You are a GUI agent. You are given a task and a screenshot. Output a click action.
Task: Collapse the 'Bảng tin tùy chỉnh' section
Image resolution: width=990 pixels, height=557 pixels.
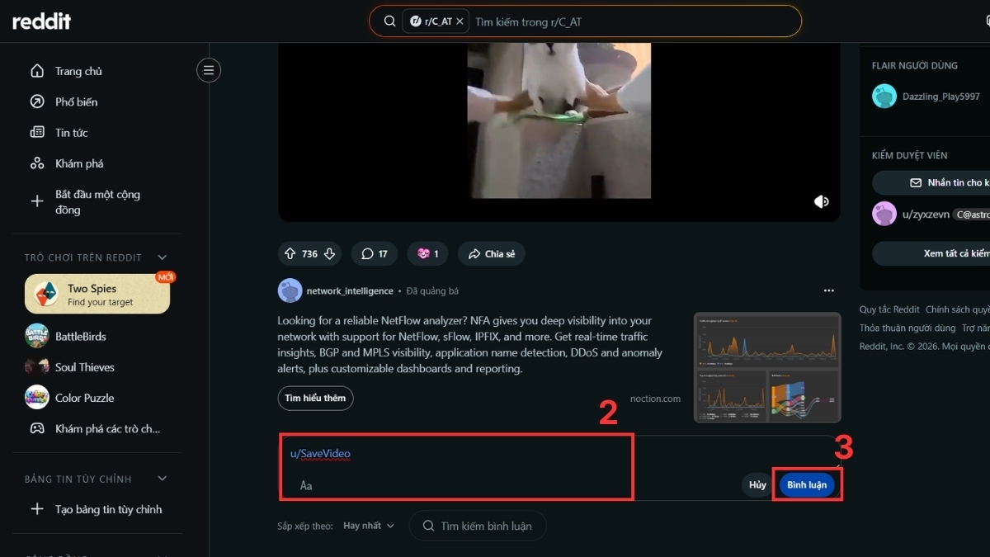click(x=162, y=479)
